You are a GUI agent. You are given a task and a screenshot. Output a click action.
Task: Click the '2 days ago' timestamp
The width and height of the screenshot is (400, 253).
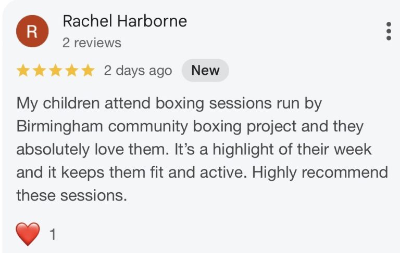pos(137,71)
